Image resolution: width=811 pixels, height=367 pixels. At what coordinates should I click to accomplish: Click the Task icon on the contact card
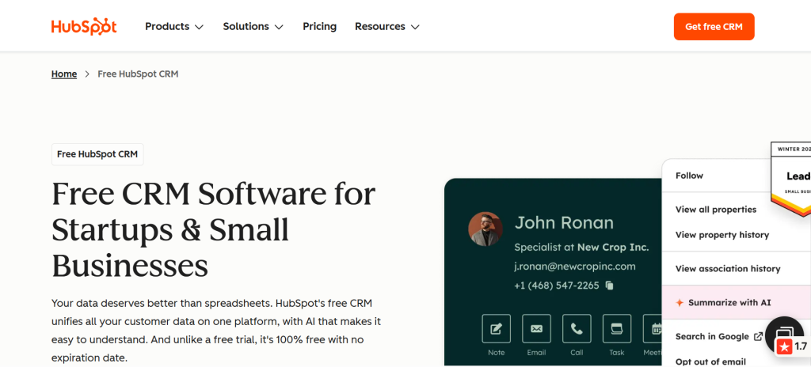coord(616,328)
